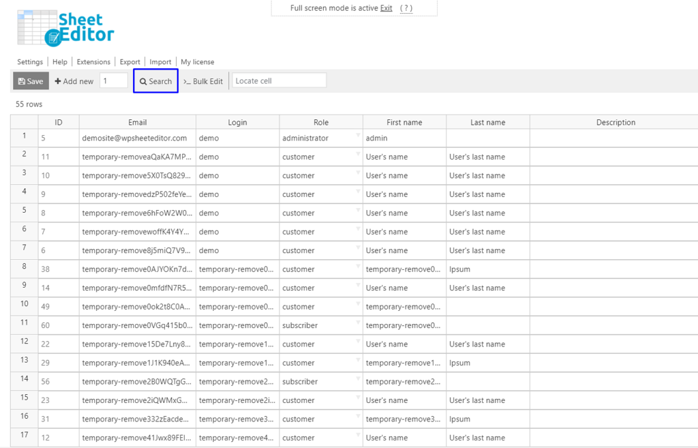This screenshot has width=698, height=448.
Task: Open the Help menu
Action: [60, 61]
